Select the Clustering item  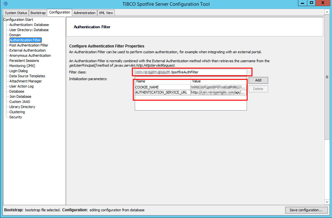pos(17,112)
